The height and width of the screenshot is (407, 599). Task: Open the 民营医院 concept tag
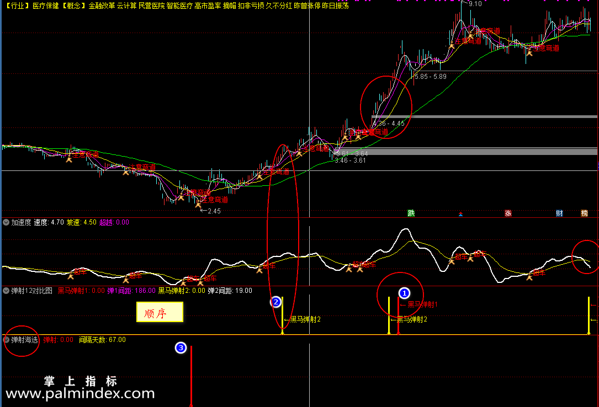[x=151, y=6]
